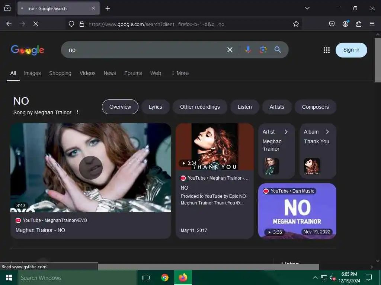381x285 pixels.
Task: Open tracking protection shield icon
Action: (71, 24)
